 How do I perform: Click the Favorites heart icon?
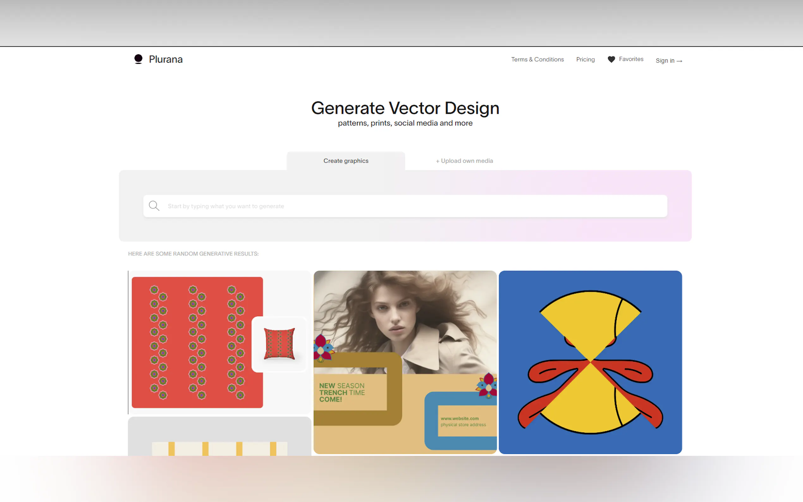coord(611,59)
